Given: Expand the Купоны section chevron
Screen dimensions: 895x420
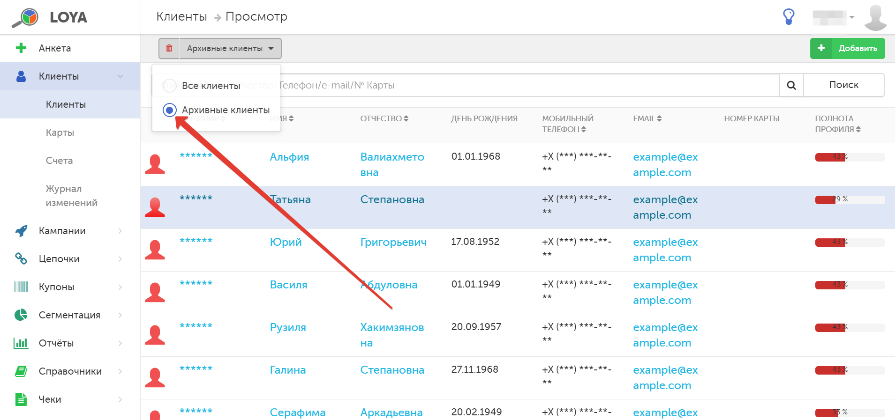Looking at the screenshot, I should tap(120, 287).
